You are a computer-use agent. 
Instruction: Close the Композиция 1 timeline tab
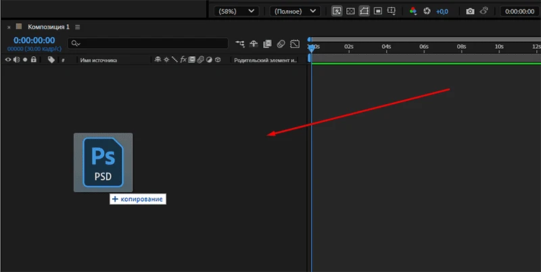9,27
